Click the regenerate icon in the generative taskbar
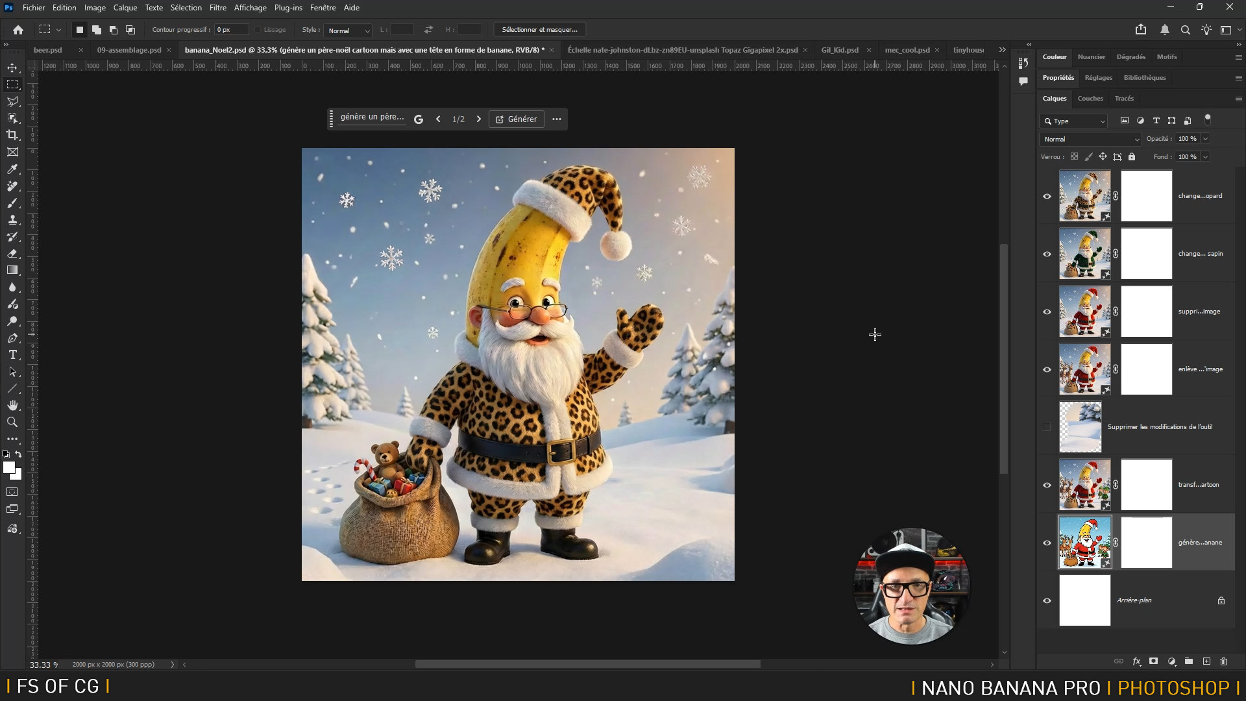The width and height of the screenshot is (1246, 701). (419, 119)
